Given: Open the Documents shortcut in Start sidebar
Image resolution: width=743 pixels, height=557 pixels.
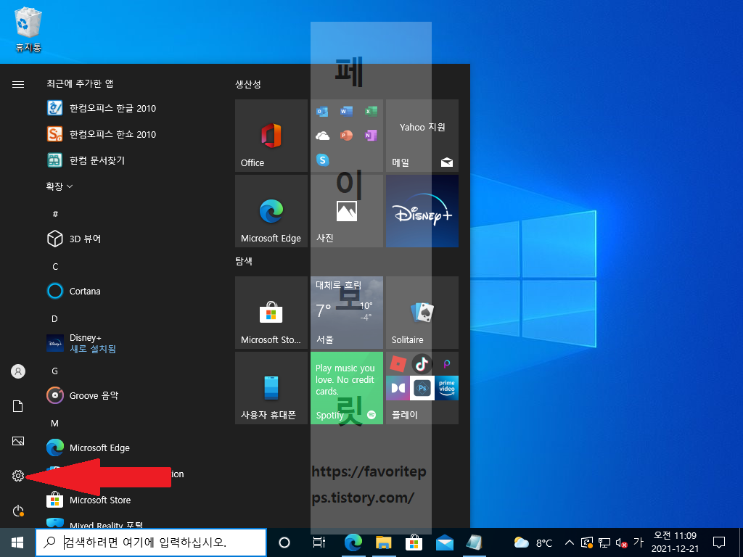Looking at the screenshot, I should (18, 406).
